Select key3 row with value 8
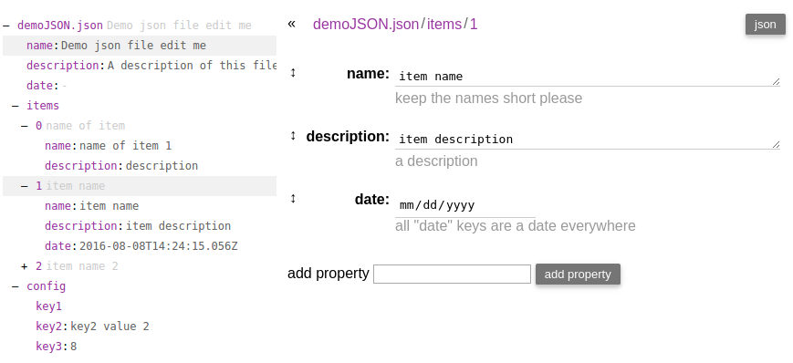 (x=140, y=347)
